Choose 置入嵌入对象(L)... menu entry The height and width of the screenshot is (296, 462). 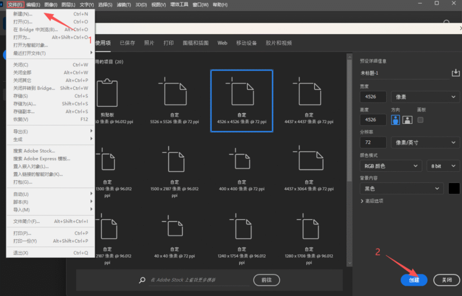(x=51, y=166)
